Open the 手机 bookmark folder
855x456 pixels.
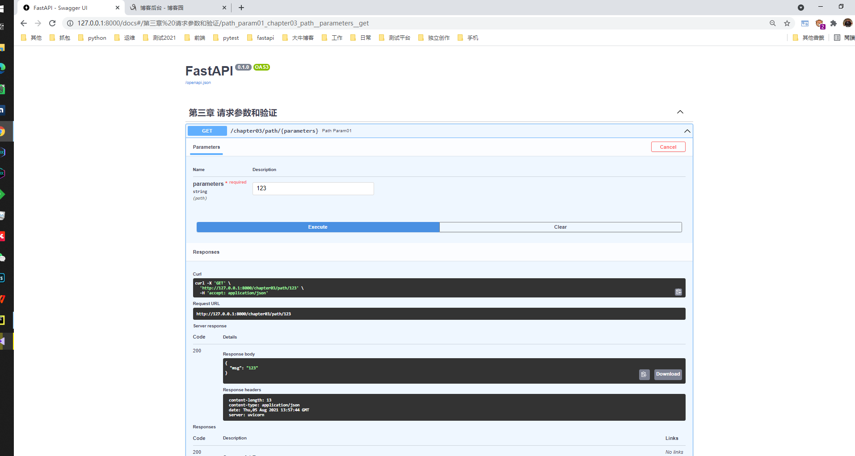468,38
